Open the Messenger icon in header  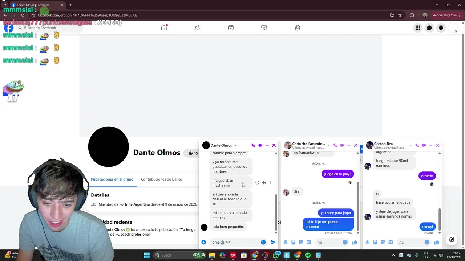429,28
